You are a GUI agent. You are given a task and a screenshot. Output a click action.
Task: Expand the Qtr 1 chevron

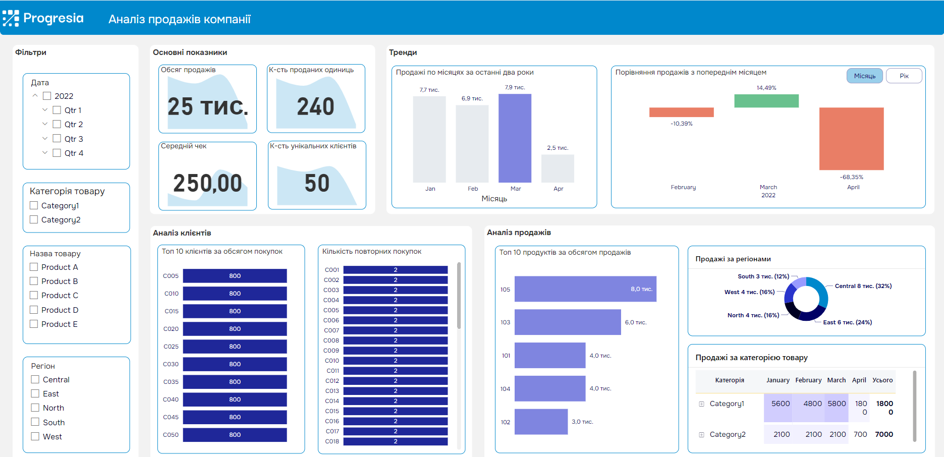(45, 109)
